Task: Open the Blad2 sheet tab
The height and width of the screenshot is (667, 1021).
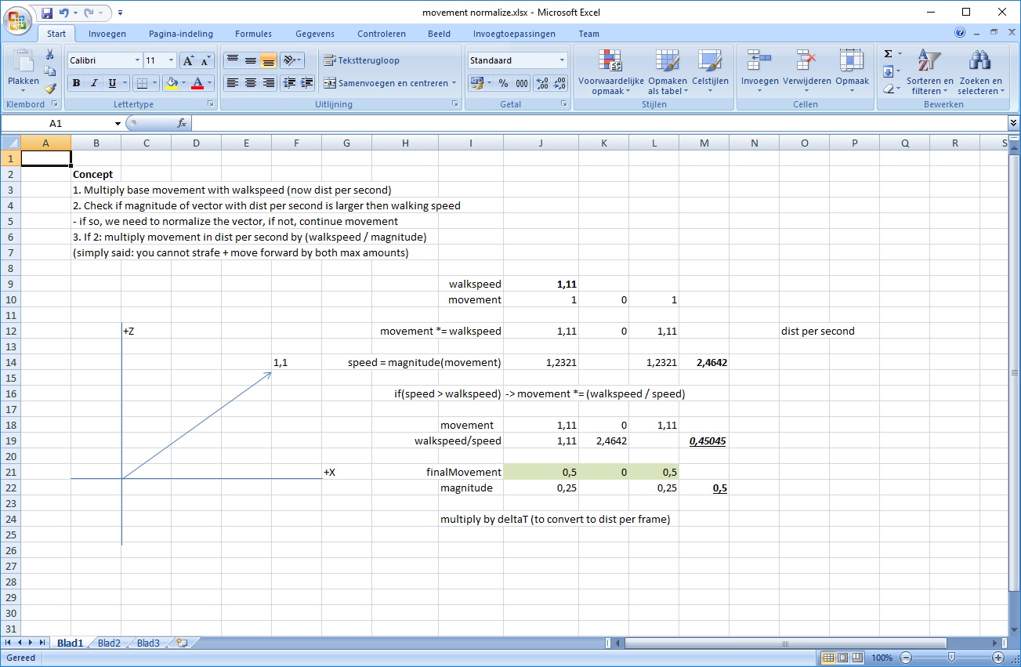Action: click(109, 643)
